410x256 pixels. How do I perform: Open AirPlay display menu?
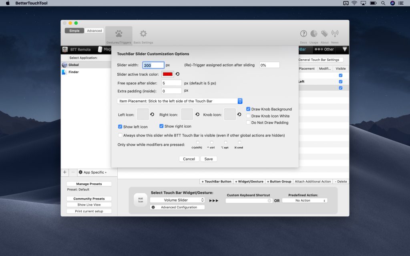click(363, 3)
